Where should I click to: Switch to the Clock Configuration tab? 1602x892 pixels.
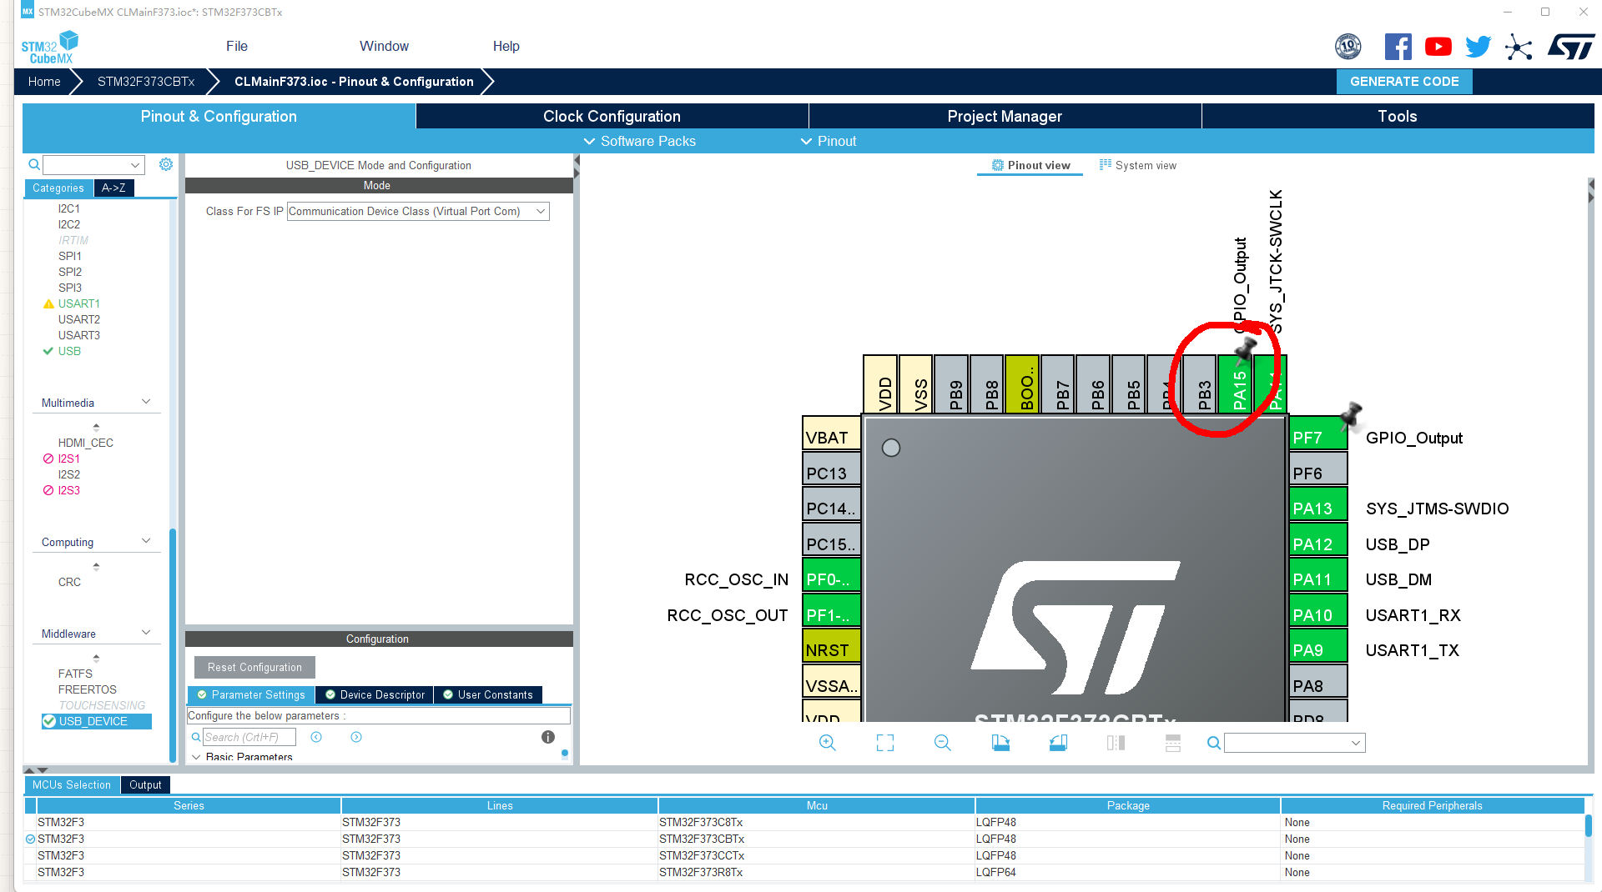(612, 116)
